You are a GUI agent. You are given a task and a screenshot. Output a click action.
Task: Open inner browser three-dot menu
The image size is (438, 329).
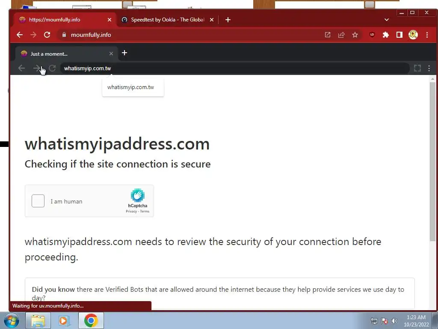(429, 68)
